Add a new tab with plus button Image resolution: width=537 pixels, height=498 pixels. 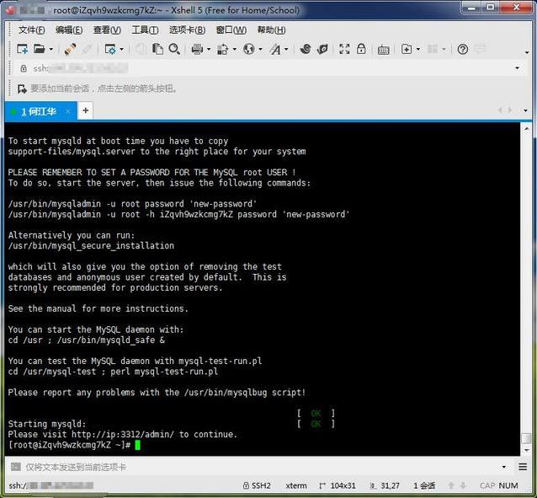tap(86, 110)
